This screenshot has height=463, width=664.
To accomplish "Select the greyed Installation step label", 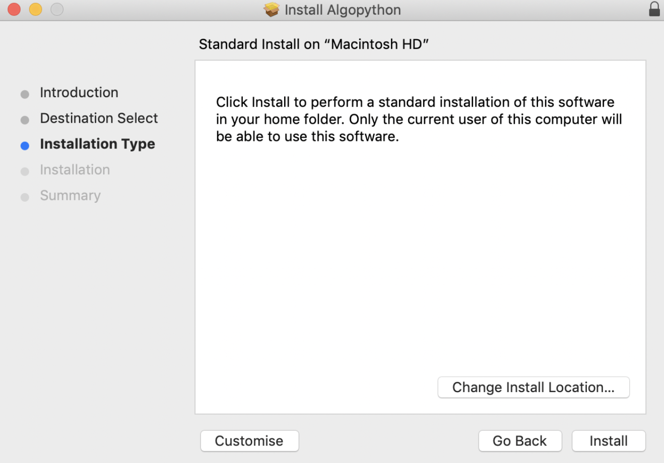I will (75, 170).
